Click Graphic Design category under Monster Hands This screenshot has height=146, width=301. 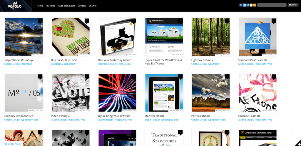tap(152, 120)
